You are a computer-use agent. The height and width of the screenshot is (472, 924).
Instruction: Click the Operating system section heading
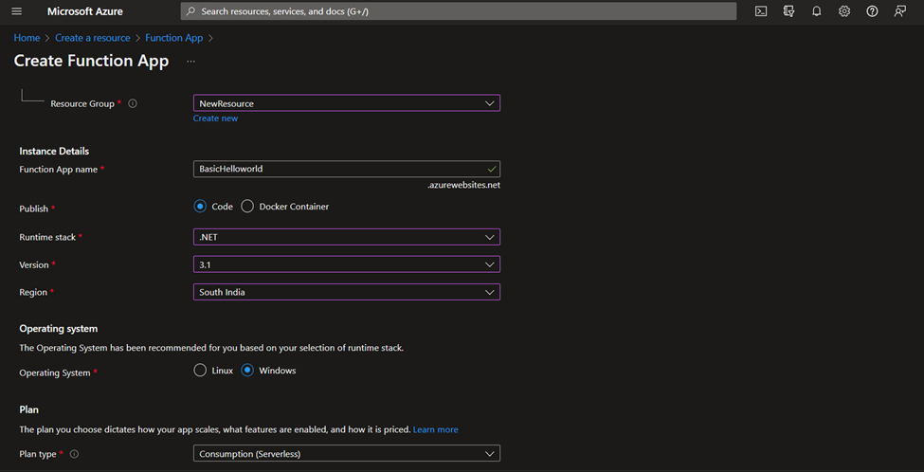tap(59, 328)
